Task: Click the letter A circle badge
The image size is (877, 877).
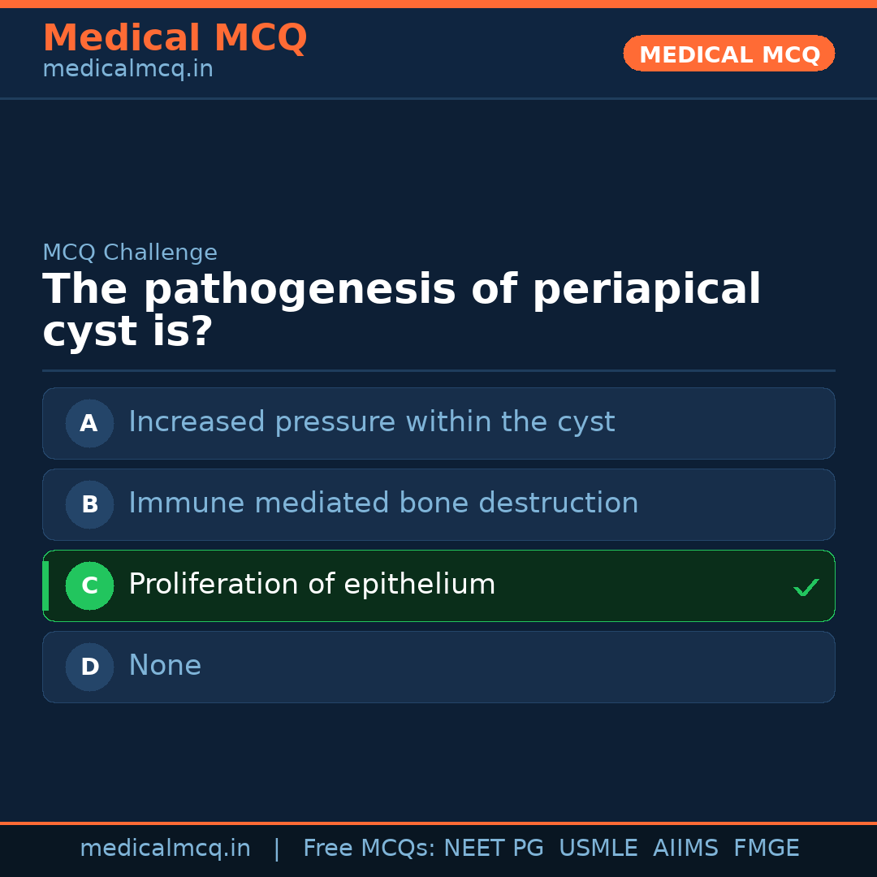Action: (89, 423)
